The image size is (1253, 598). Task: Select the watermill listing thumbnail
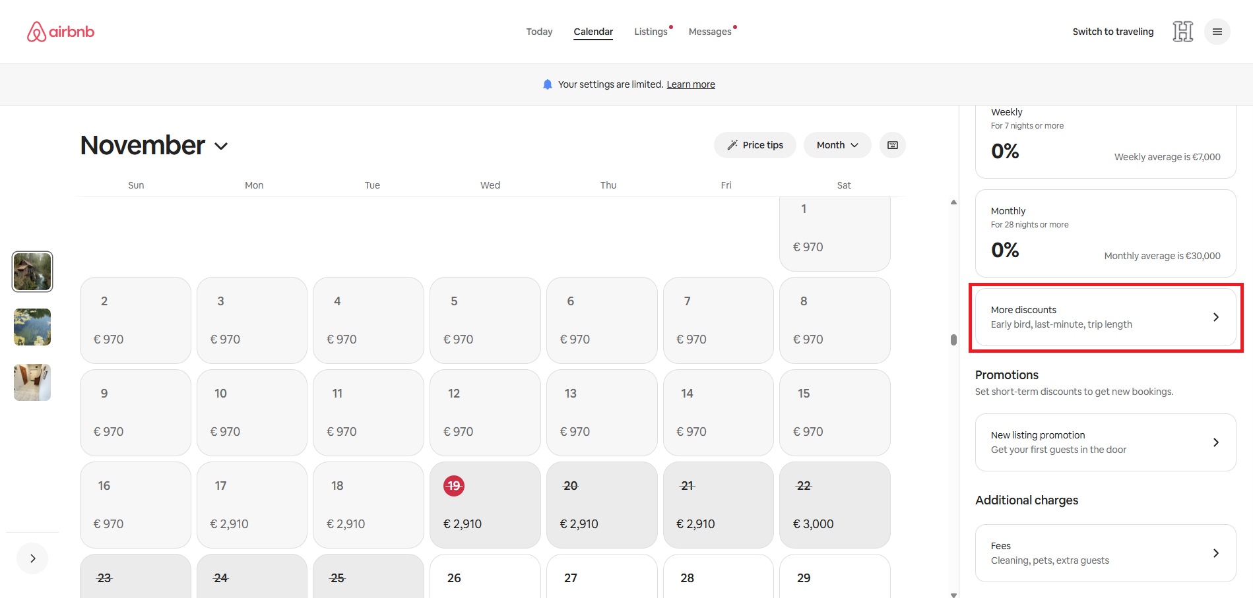point(32,272)
